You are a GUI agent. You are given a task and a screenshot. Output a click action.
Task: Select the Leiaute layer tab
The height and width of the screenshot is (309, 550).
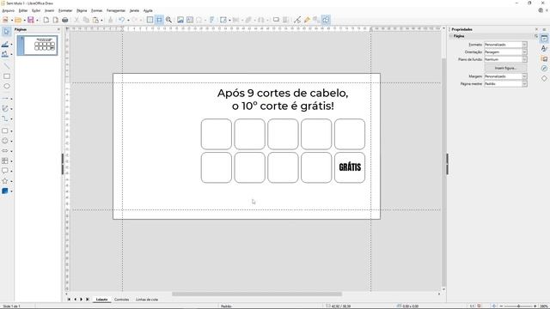101,300
